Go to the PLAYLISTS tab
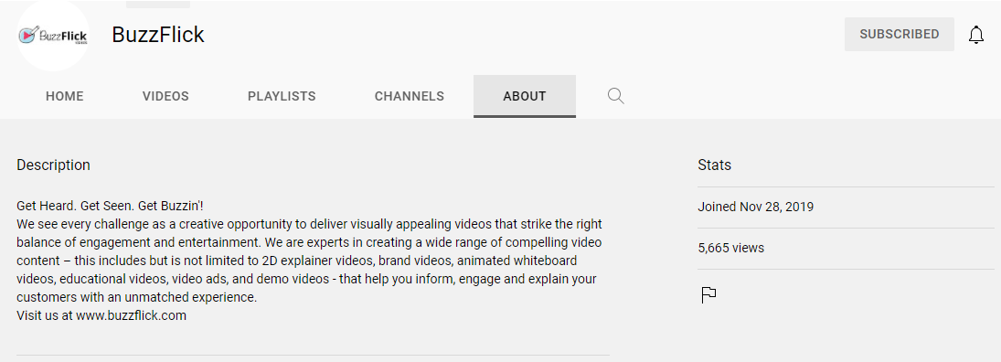The image size is (1001, 362). [x=282, y=96]
